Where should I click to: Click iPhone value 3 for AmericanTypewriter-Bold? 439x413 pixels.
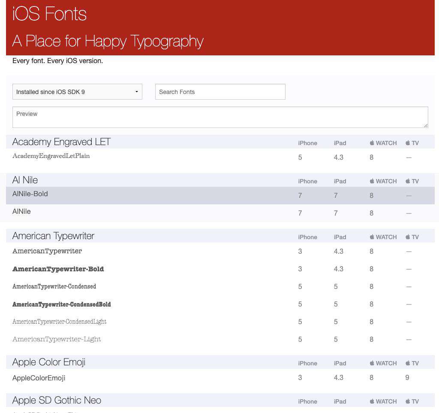tap(300, 269)
